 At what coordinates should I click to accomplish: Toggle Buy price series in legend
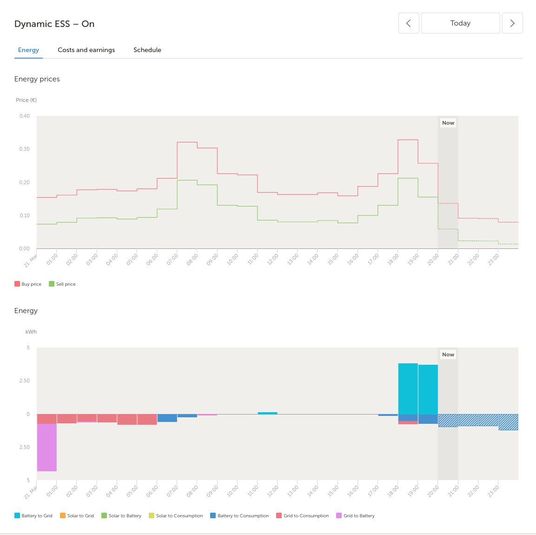click(28, 284)
